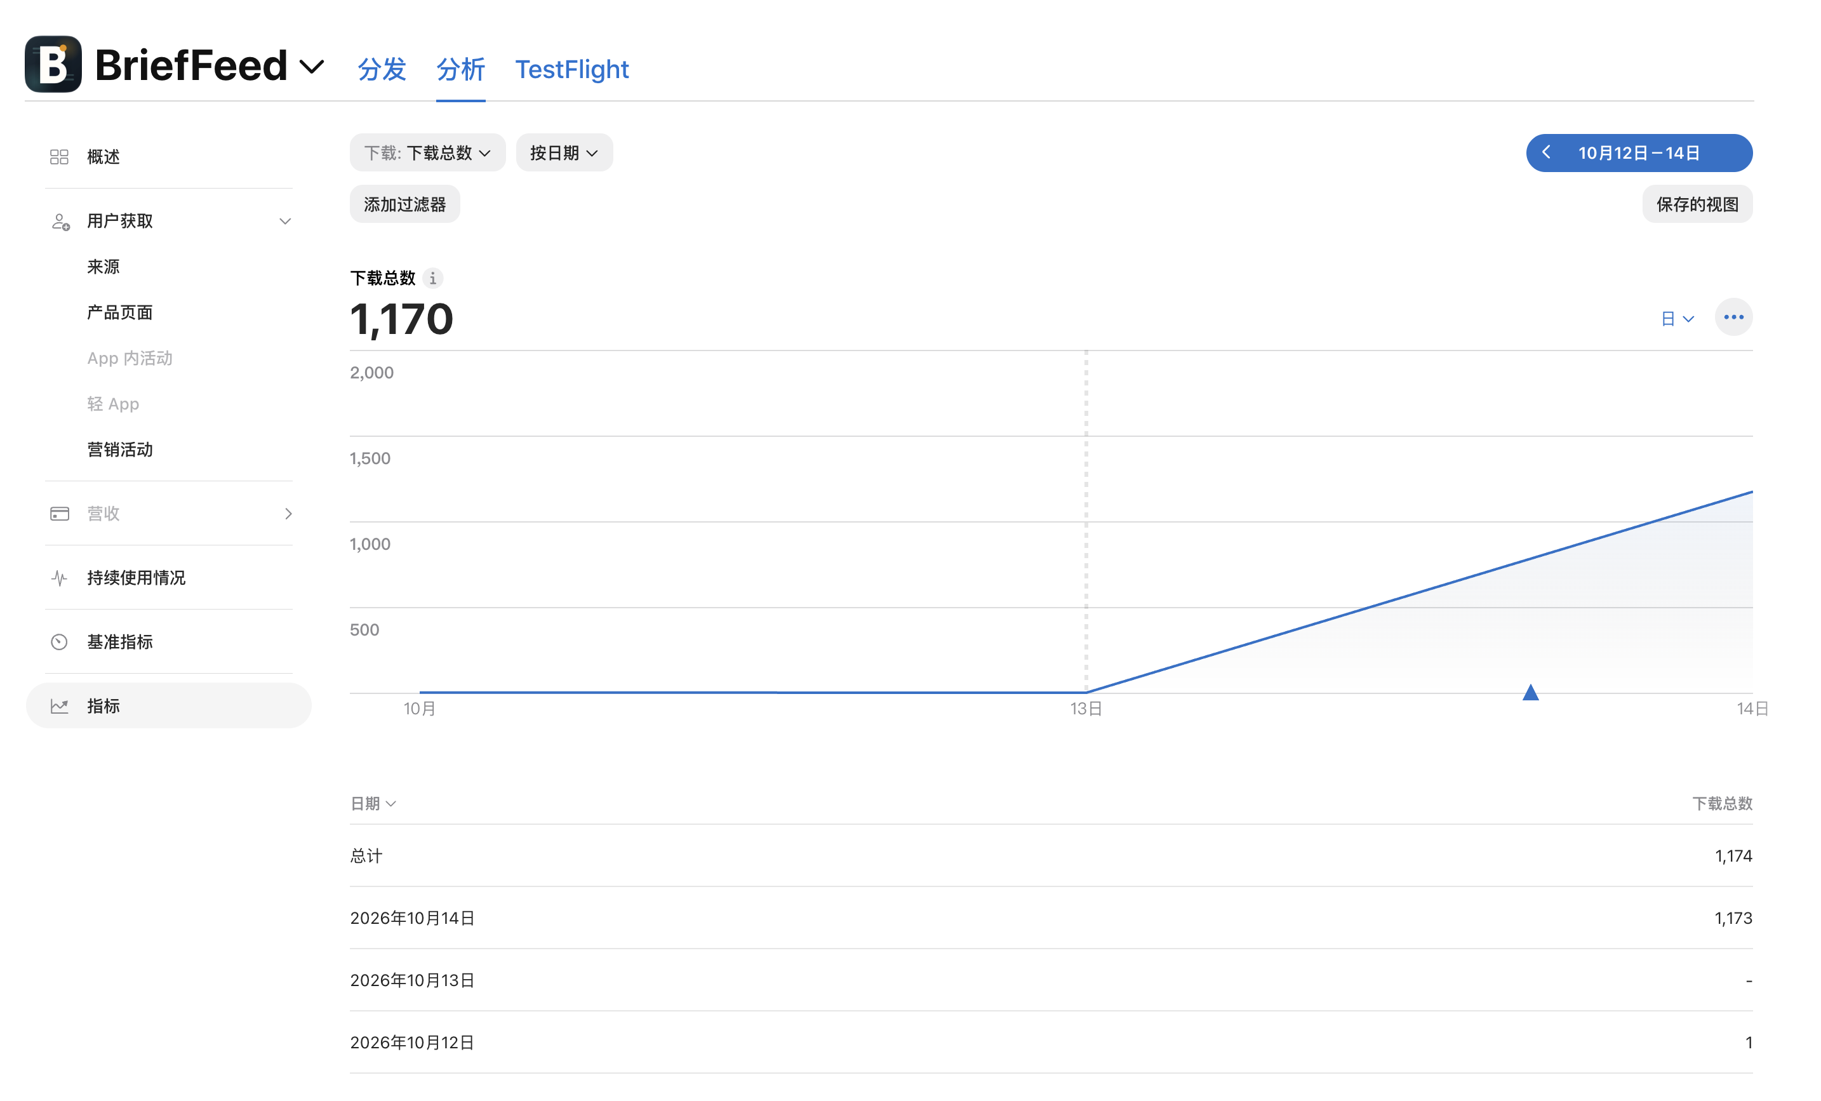Click the BriefFeed app icon
Screen dimensions: 1821x1101
pos(53,64)
